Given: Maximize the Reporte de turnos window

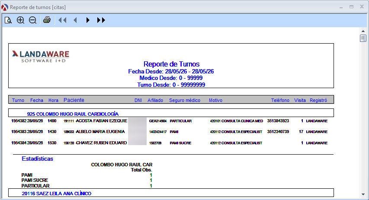Looking at the screenshot, I should click(351, 7).
